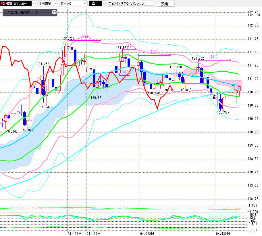Click the magenta (4) marker label
This screenshot has height=236, width=262.
124,71
